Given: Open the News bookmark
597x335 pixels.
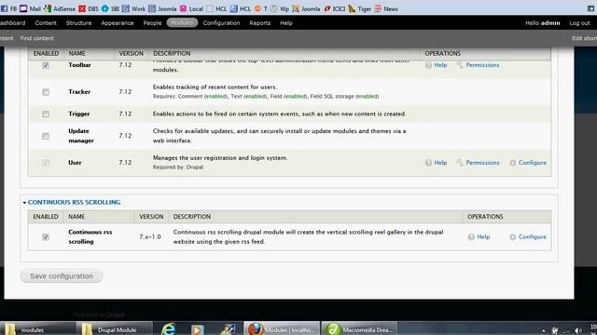Looking at the screenshot, I should [x=386, y=8].
